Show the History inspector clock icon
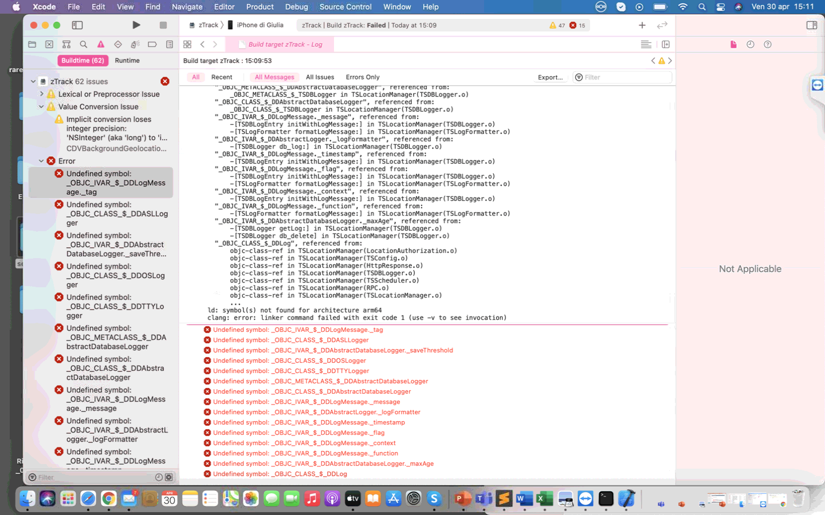Image resolution: width=825 pixels, height=515 pixels. [x=751, y=43]
